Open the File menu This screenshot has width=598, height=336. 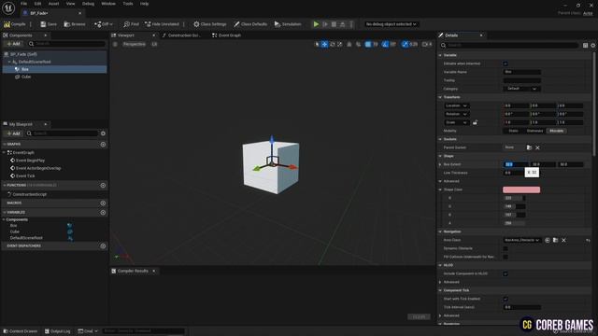23,4
